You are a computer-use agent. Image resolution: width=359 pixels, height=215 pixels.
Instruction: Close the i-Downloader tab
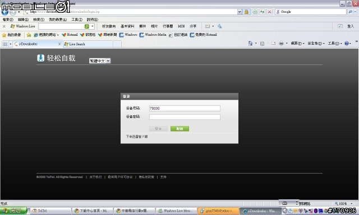click(59, 44)
